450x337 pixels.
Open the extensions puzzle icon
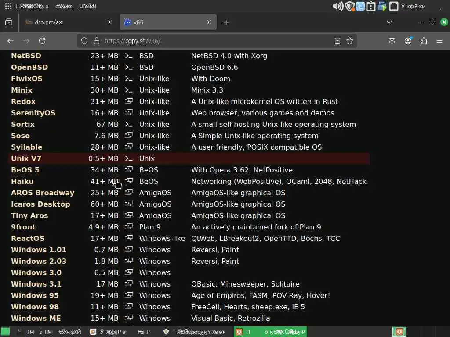click(x=424, y=41)
